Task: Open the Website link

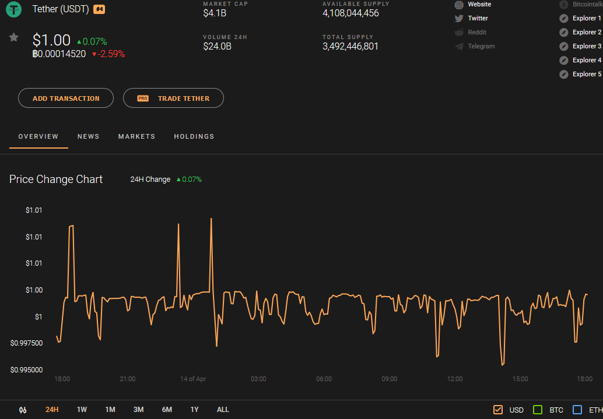Action: 479,4
